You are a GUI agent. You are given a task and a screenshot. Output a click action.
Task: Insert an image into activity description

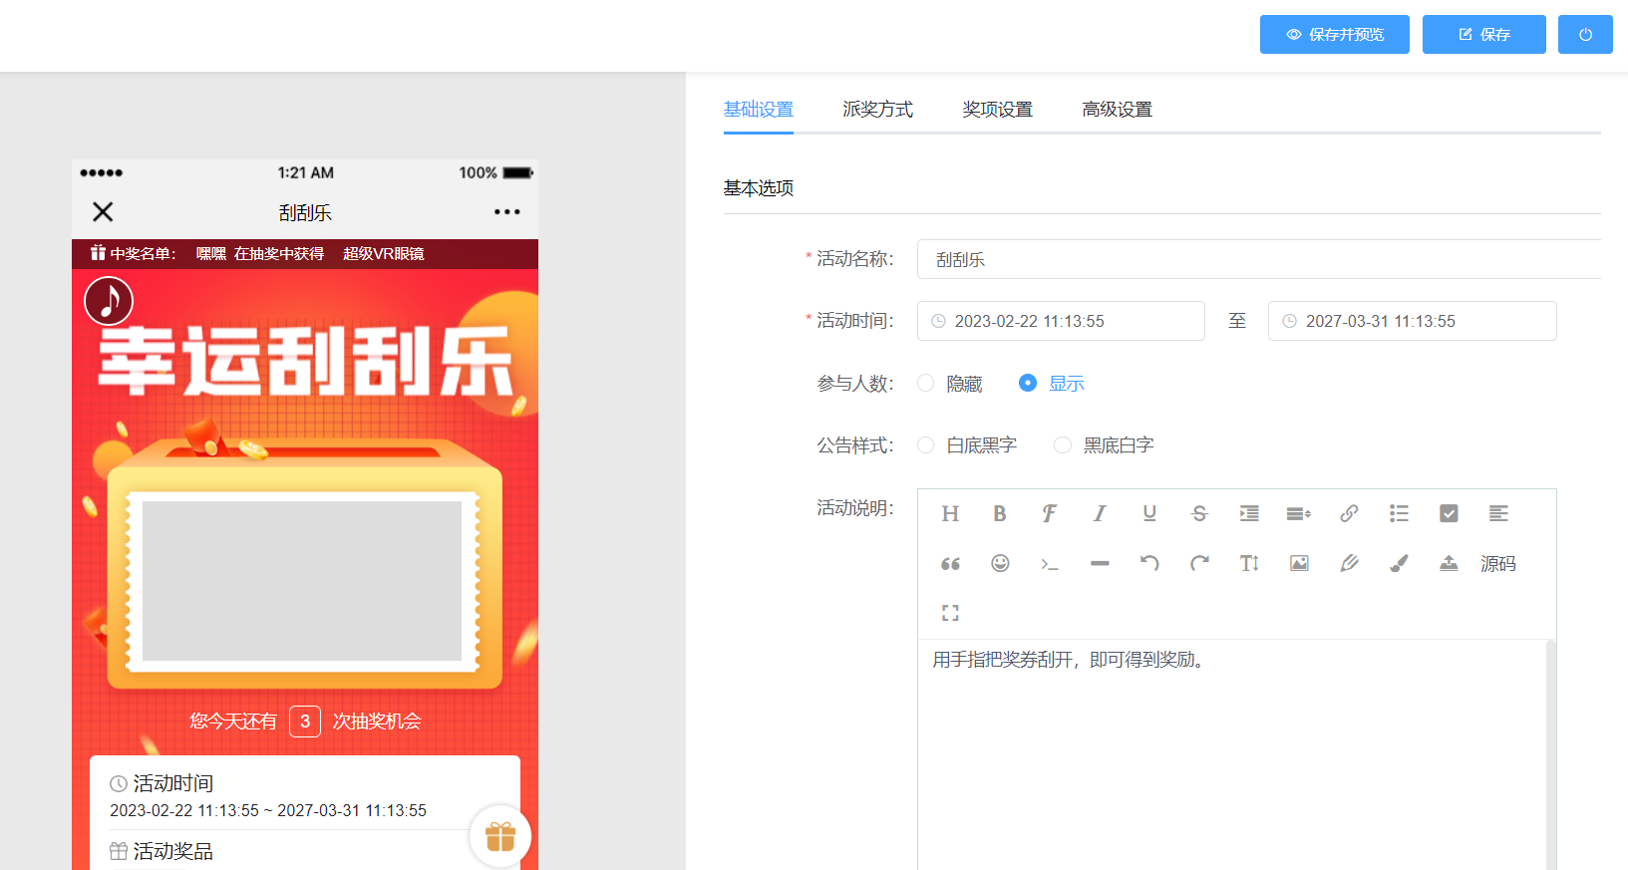1299,563
